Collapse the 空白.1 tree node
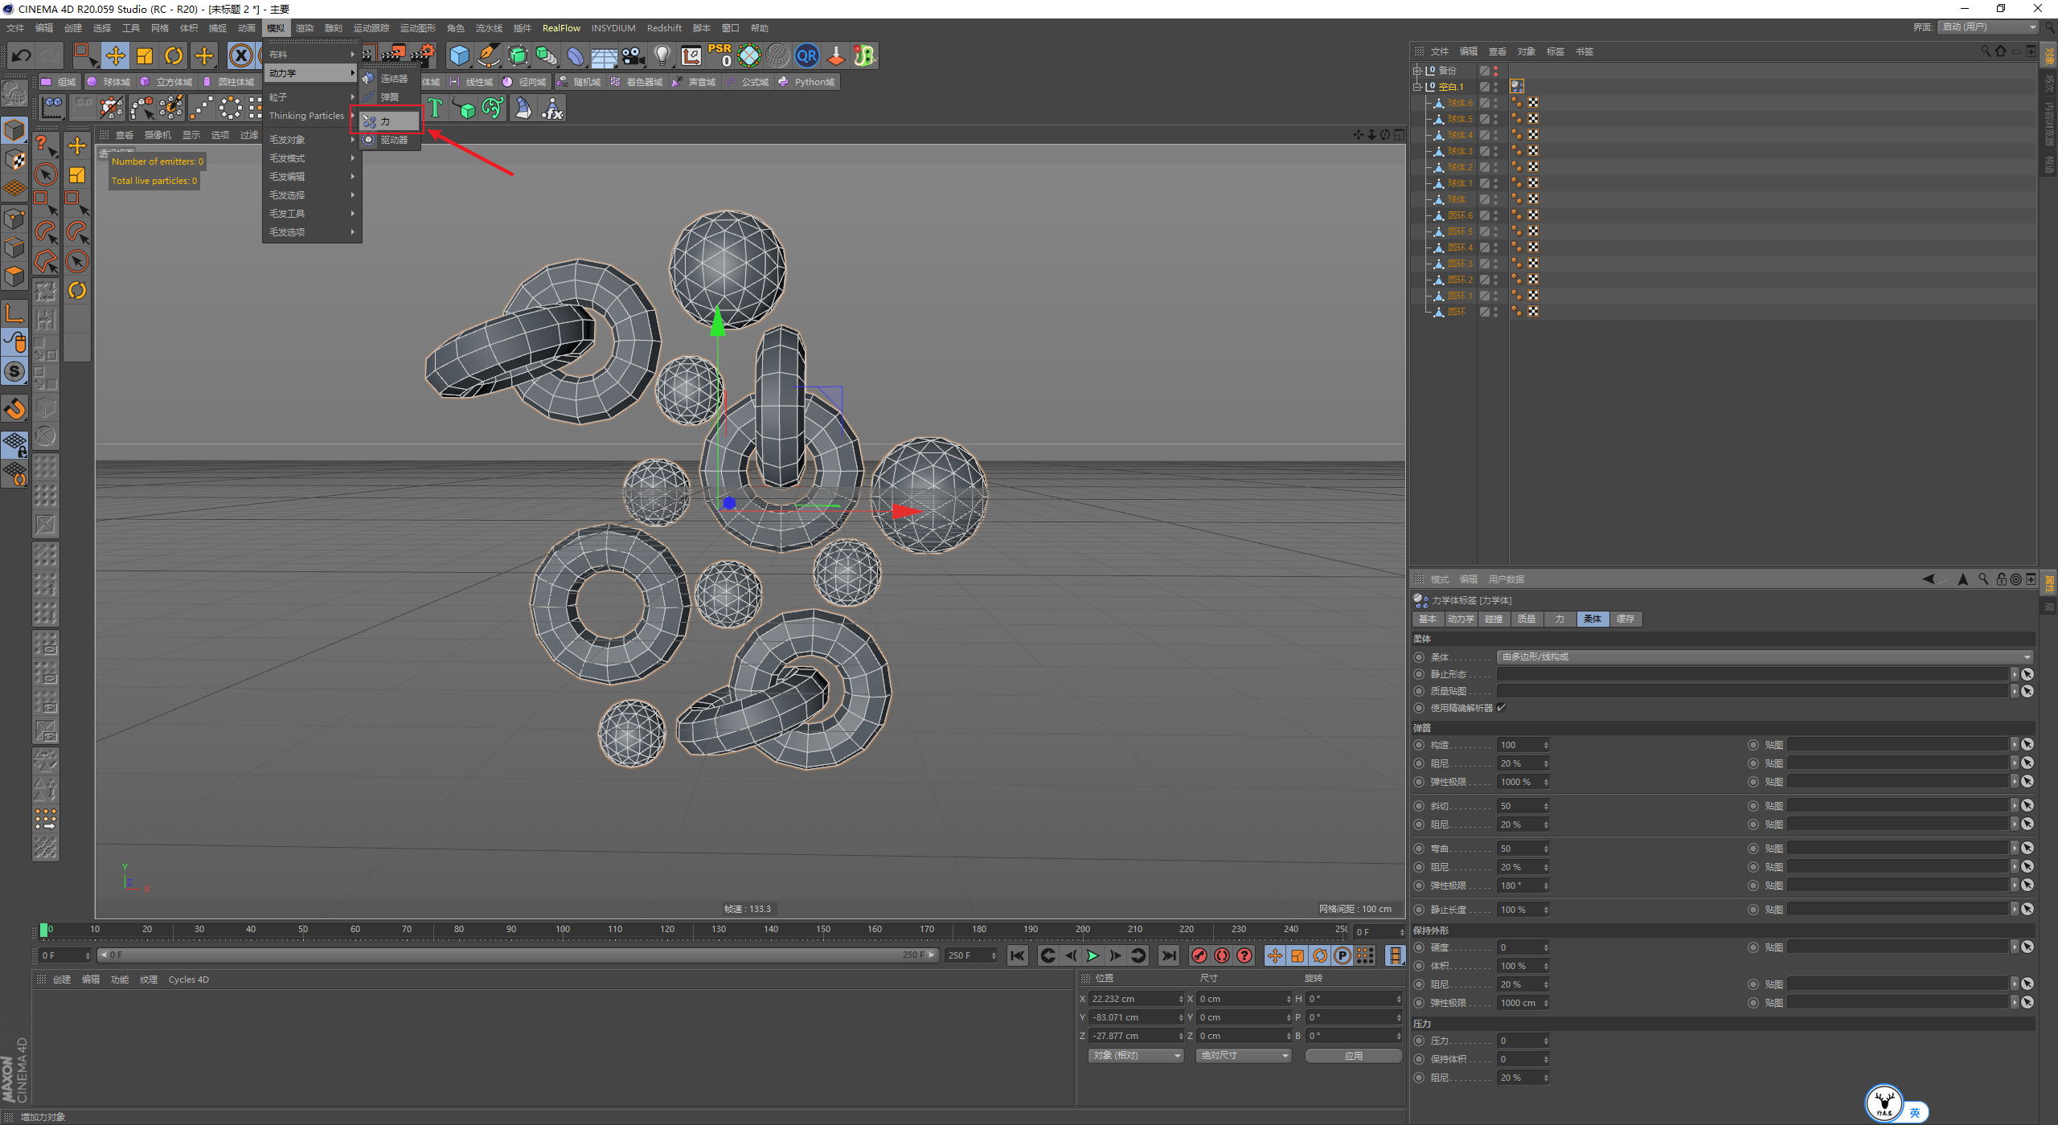Screen dimensions: 2058x1125 pos(1417,87)
